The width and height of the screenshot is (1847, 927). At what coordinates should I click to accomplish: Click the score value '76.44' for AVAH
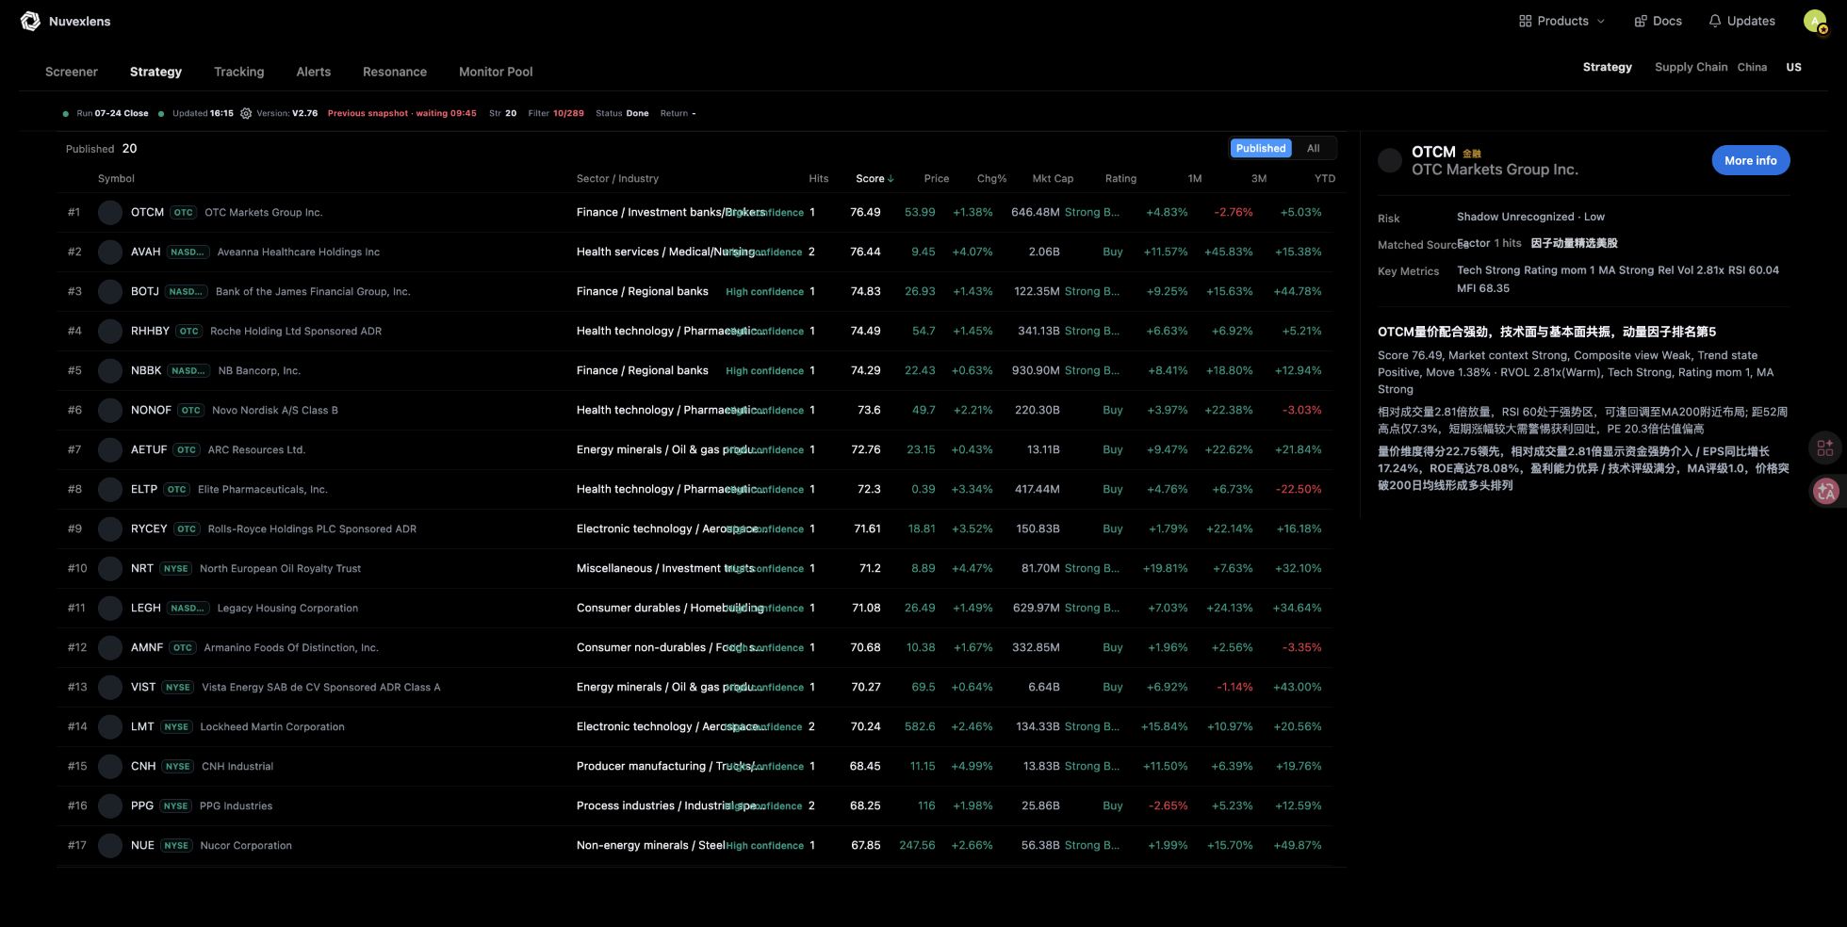tap(865, 252)
